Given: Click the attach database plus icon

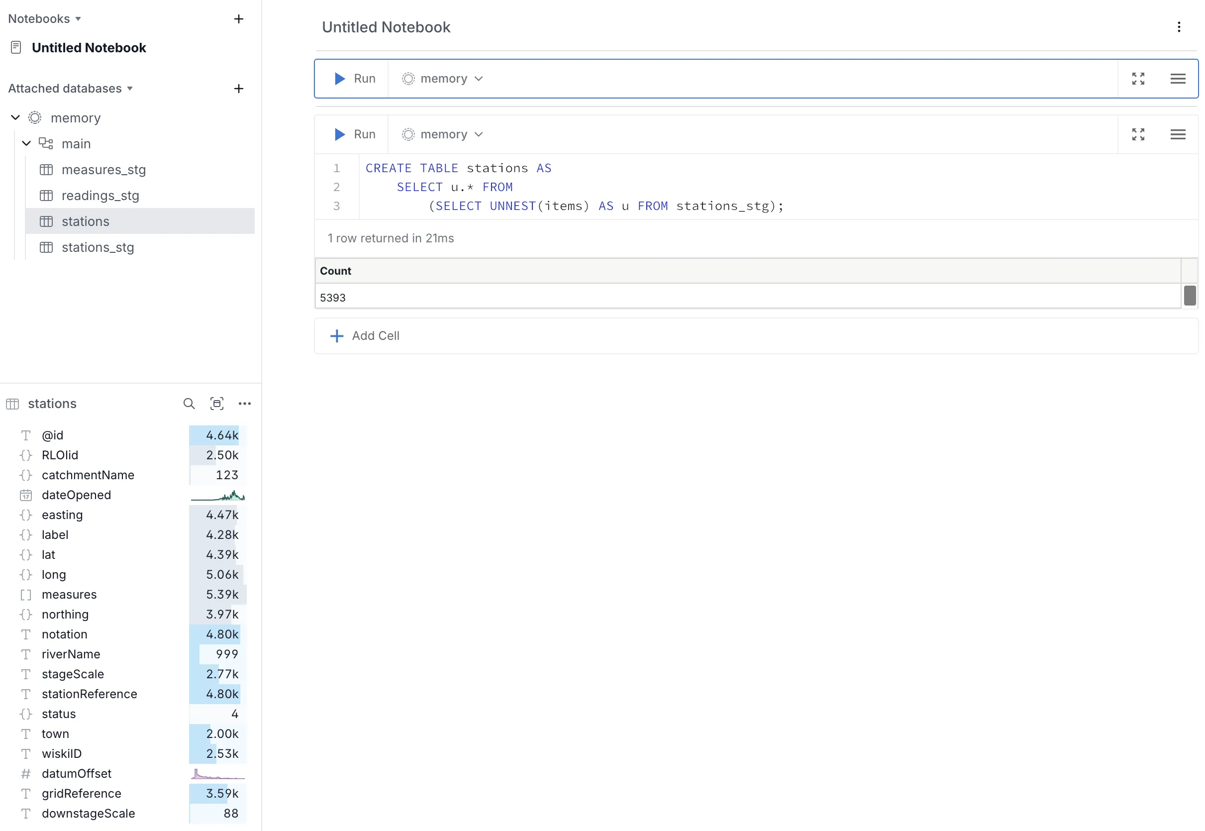Looking at the screenshot, I should (238, 89).
